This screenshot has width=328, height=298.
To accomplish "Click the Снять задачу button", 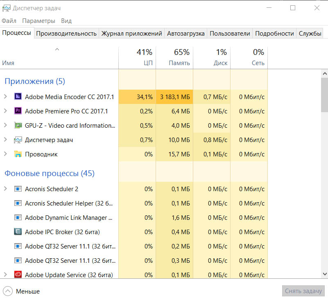I will pyautogui.click(x=303, y=291).
